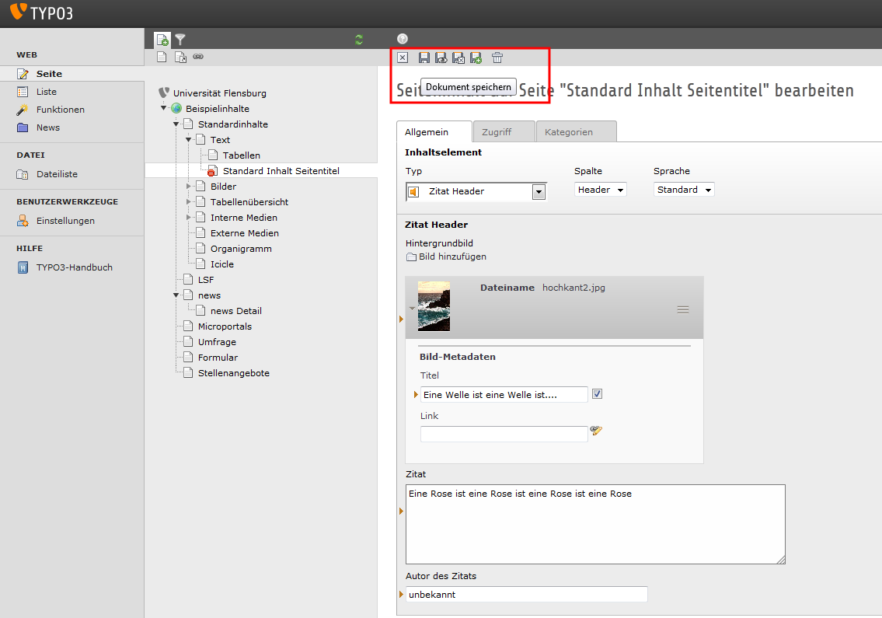The width and height of the screenshot is (882, 618).
Task: Click the Bild hinzufügen link
Action: [x=452, y=257]
